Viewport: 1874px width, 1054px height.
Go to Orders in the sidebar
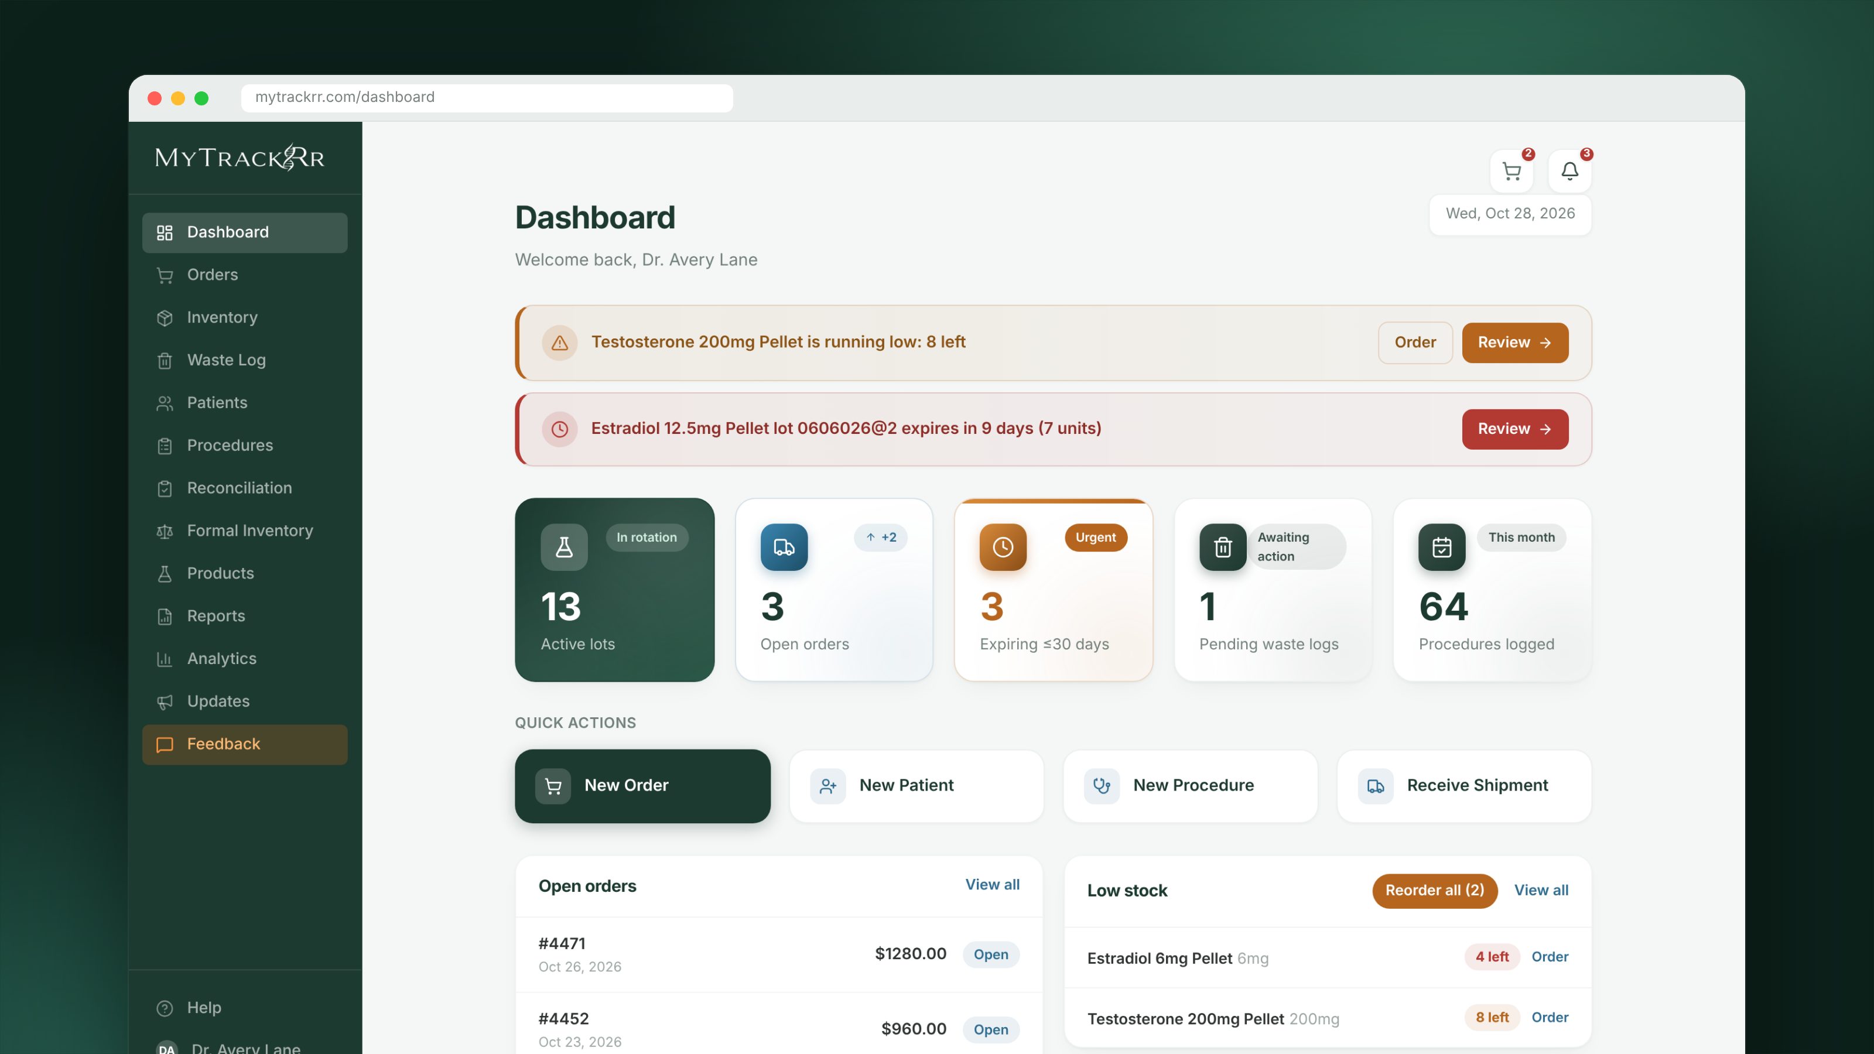pyautogui.click(x=244, y=275)
